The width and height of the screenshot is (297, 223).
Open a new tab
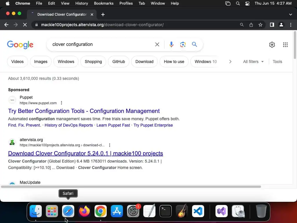point(103,15)
